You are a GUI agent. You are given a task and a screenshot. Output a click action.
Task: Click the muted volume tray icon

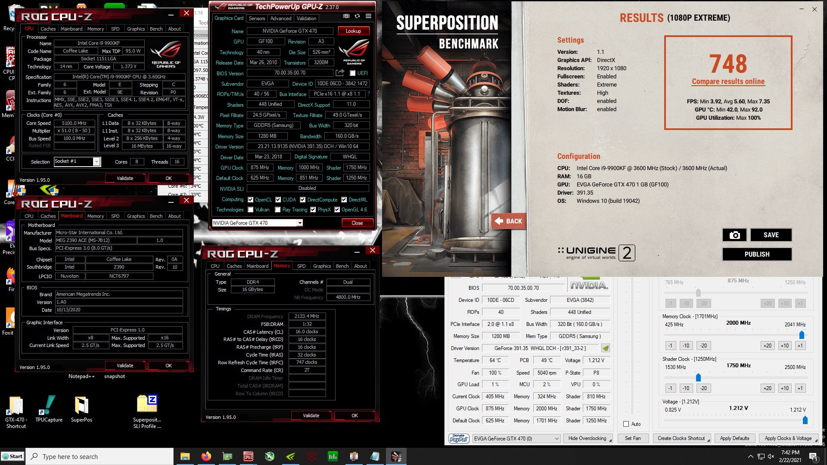771,457
